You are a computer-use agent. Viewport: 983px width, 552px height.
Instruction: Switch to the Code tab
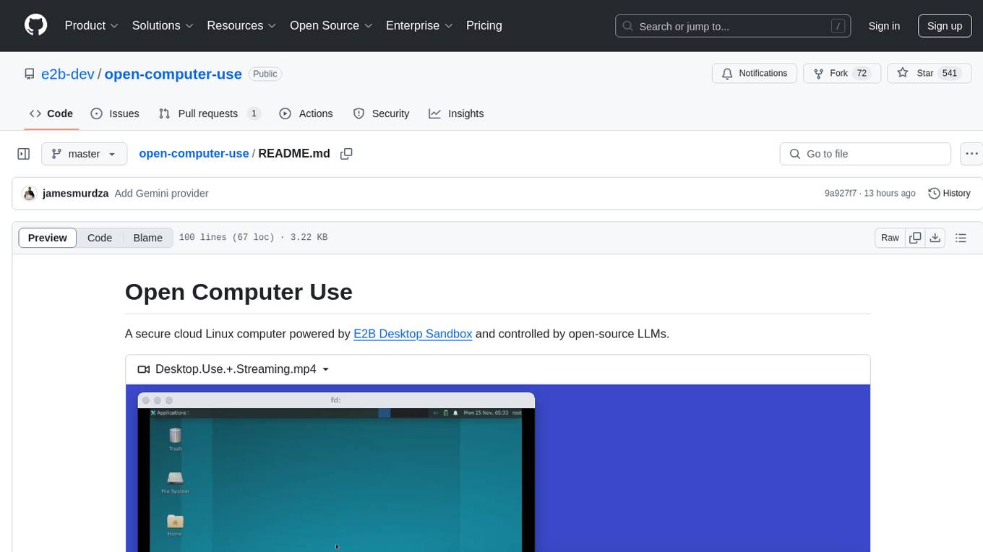pos(51,113)
